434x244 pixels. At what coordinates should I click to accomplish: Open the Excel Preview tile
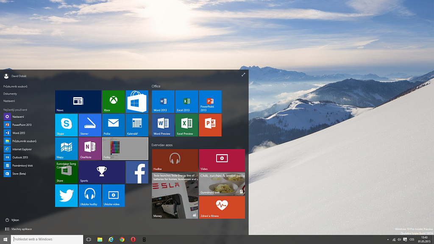[x=186, y=125]
